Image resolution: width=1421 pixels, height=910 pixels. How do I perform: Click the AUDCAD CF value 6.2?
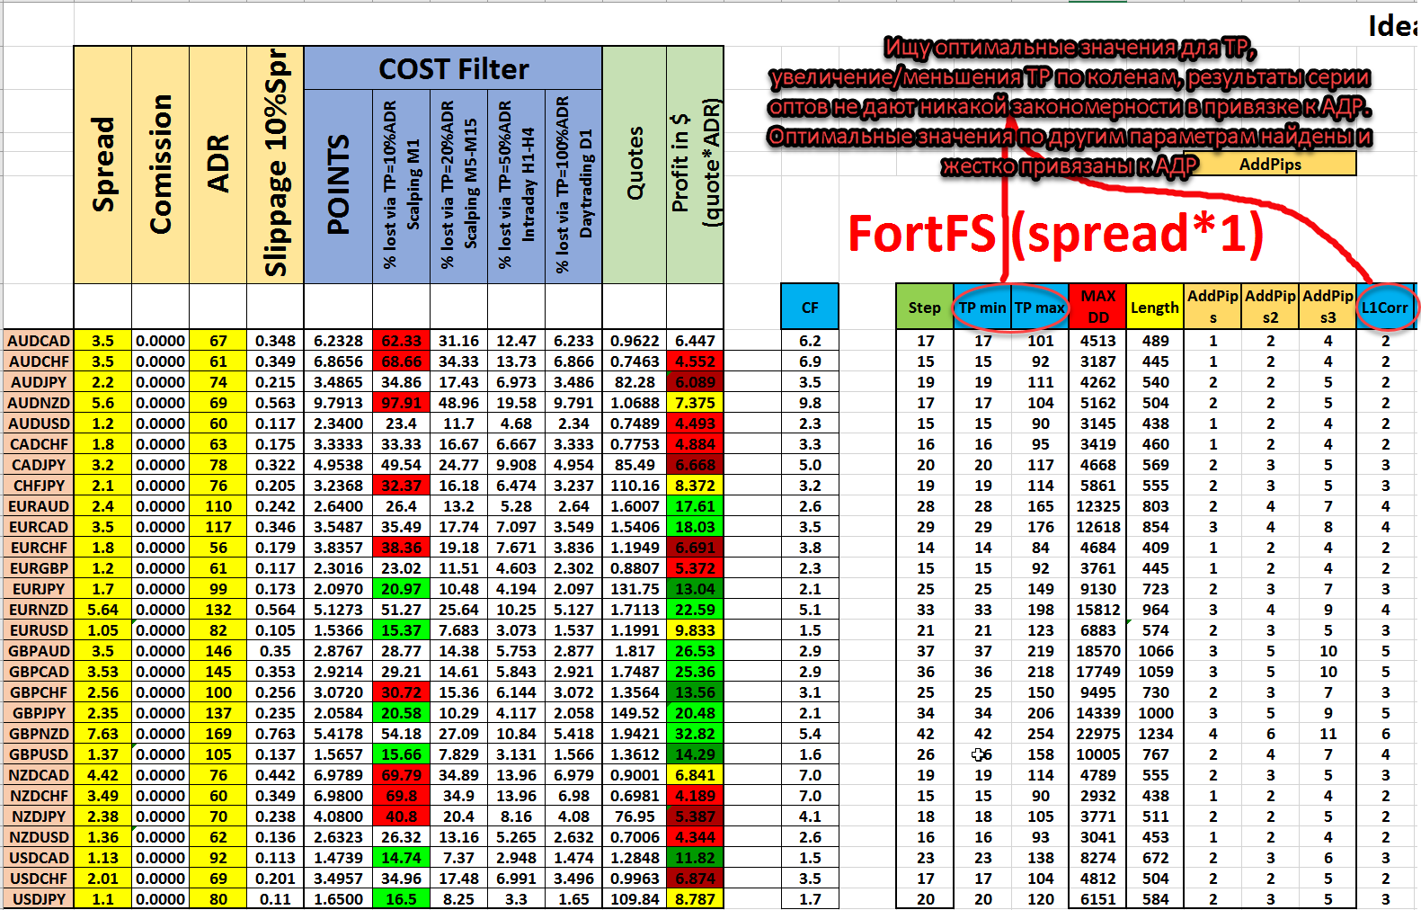(x=810, y=341)
